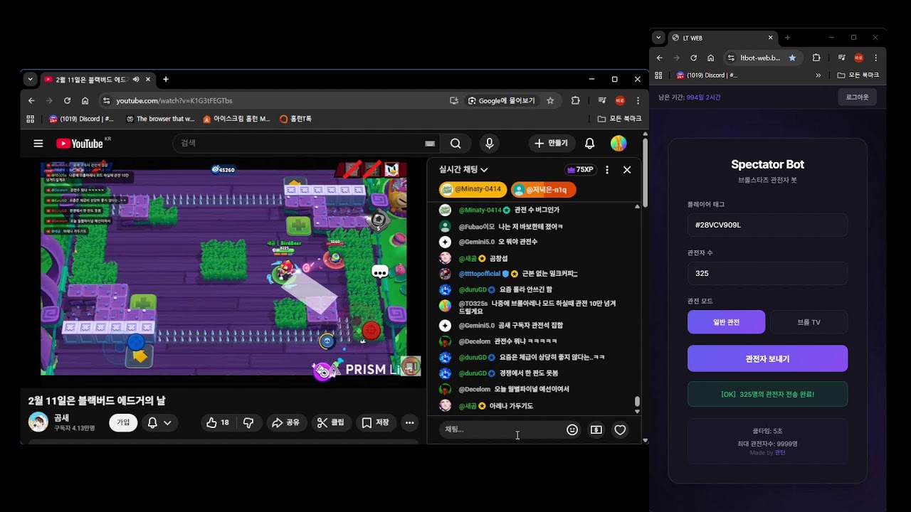This screenshot has width=911, height=512.
Task: Open tab search dropdown in YouTube window
Action: (30, 79)
